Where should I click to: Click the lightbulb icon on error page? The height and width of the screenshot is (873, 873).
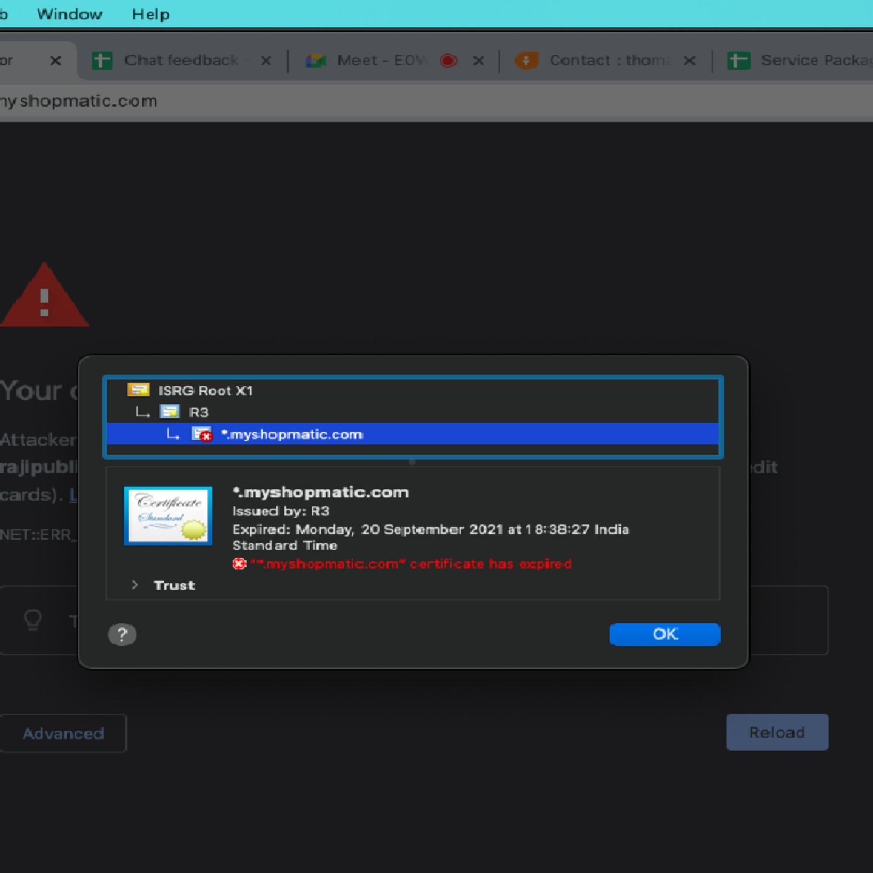click(x=33, y=620)
